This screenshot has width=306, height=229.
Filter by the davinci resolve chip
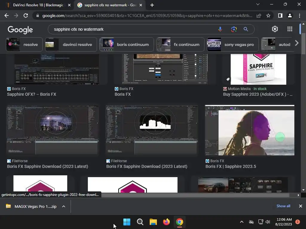point(71,44)
